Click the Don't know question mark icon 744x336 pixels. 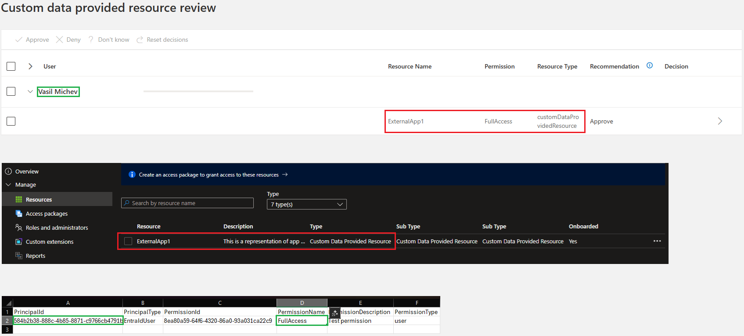tap(91, 40)
